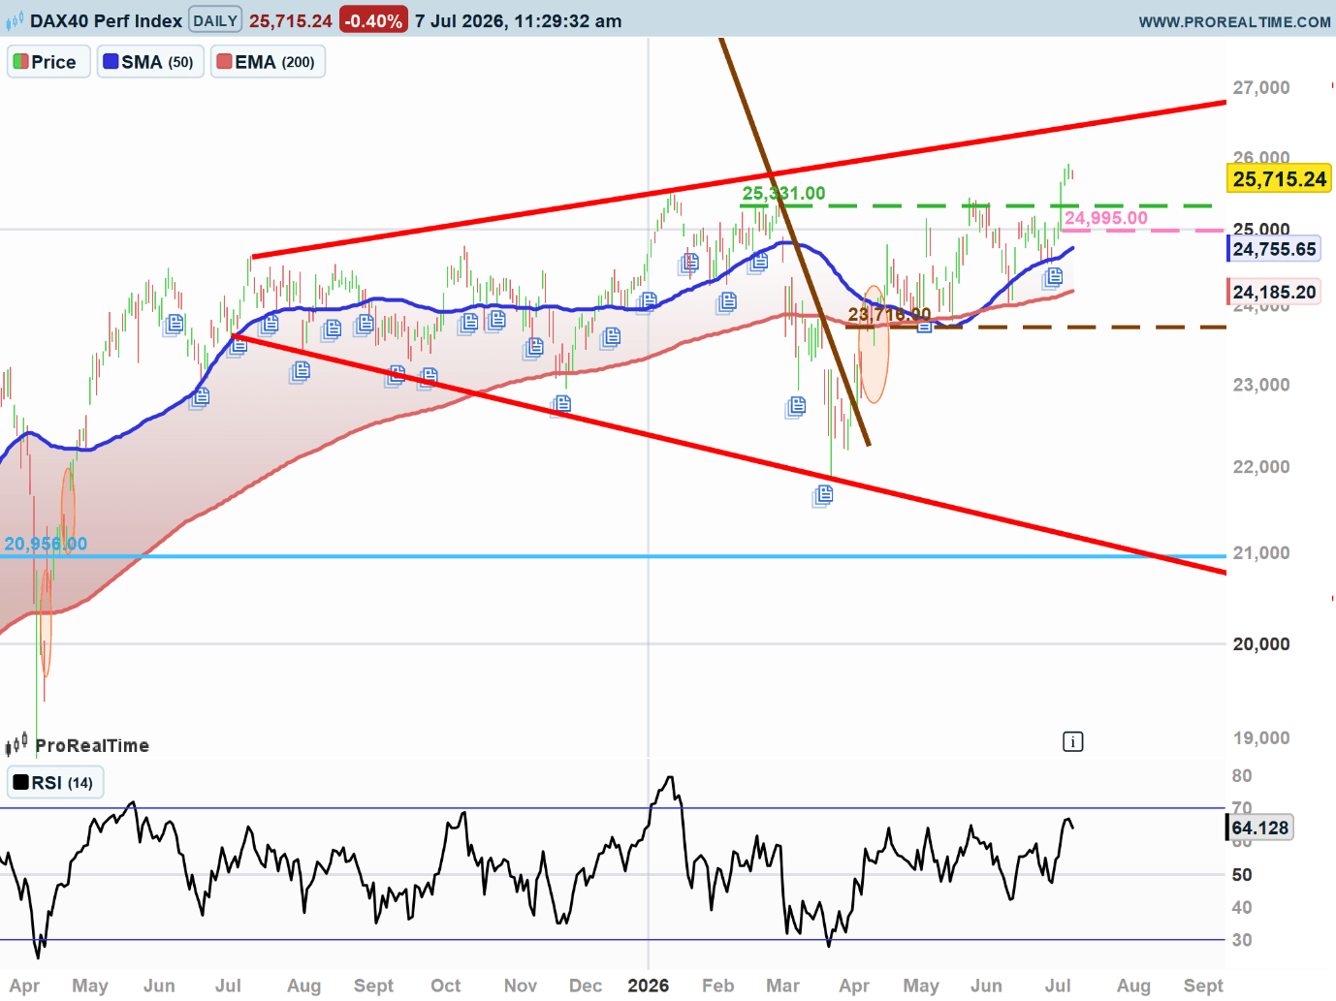Toggle the SMA (50) indicator label
The height and width of the screenshot is (1001, 1336).
pos(150,62)
